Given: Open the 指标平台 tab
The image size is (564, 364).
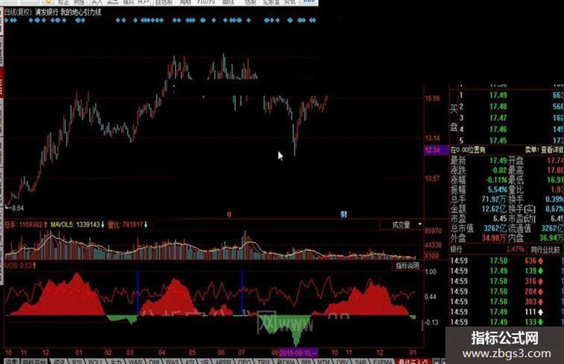Looking at the screenshot, I should pos(35,361).
